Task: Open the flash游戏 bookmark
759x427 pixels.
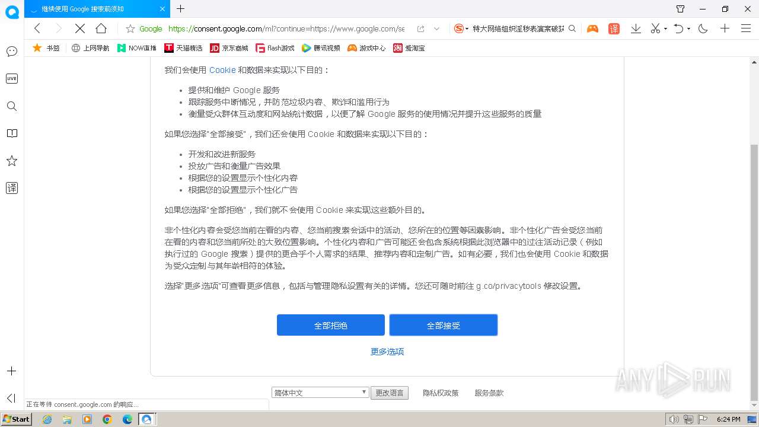Action: tap(275, 48)
